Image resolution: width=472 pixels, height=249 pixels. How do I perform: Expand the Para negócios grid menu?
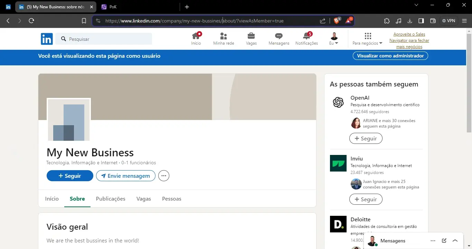coord(368,39)
